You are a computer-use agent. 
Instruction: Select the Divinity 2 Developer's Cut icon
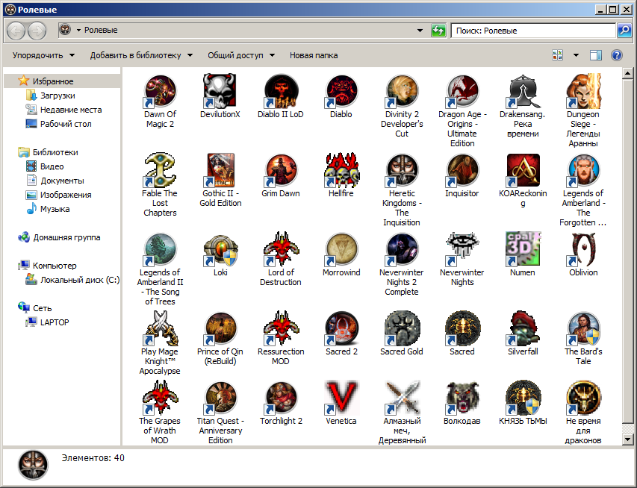[402, 91]
